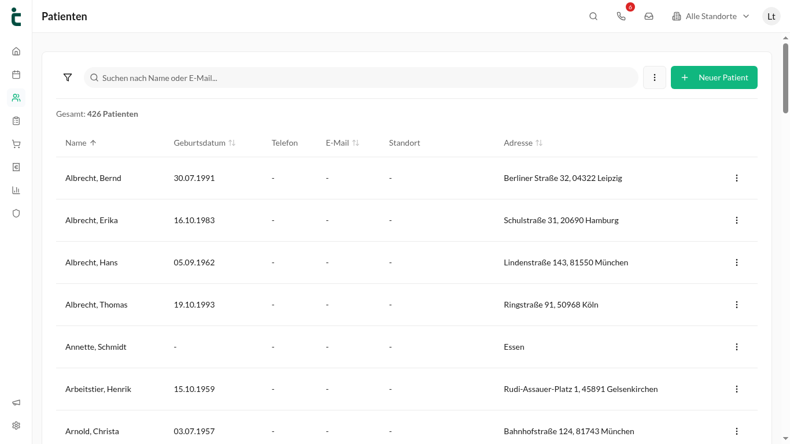Open row menu for Arbeitstier, Henrik
This screenshot has width=790, height=444.
[737, 389]
